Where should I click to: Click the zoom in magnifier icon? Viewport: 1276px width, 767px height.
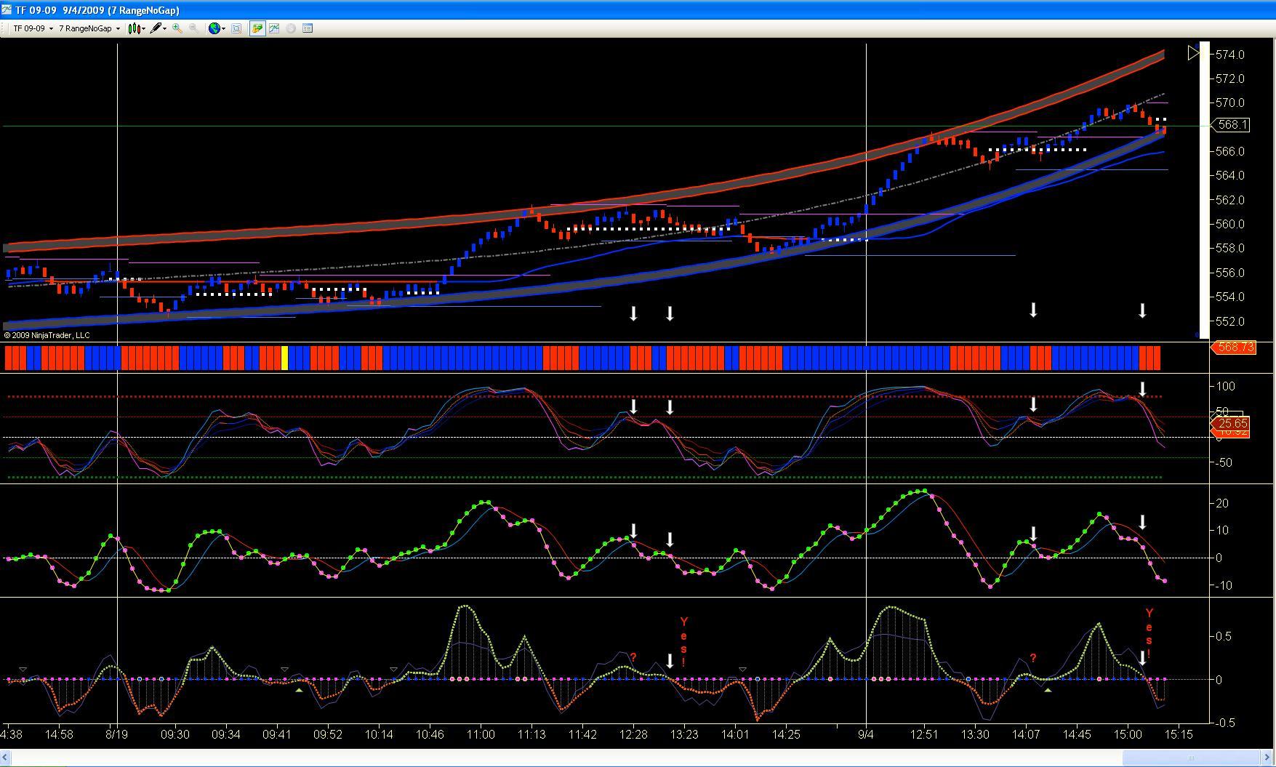177,28
